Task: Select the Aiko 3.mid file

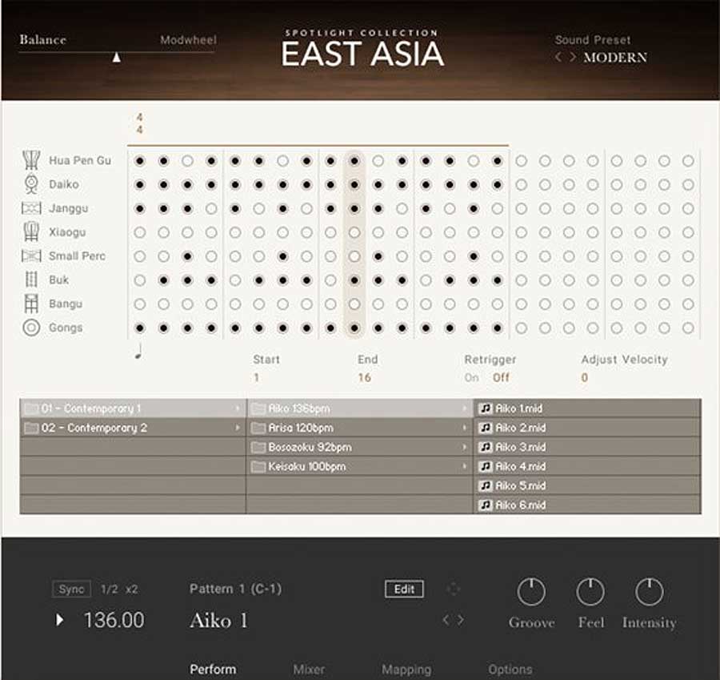Action: pos(587,447)
